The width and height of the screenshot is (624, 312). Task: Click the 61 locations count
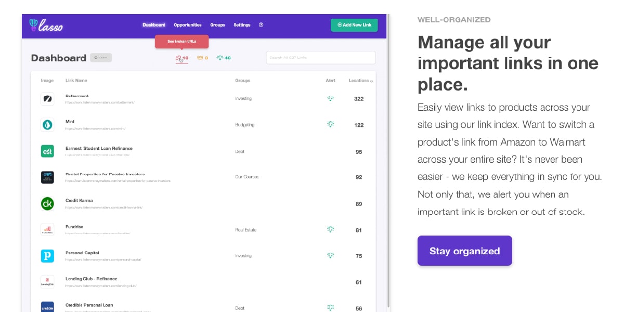pyautogui.click(x=359, y=282)
